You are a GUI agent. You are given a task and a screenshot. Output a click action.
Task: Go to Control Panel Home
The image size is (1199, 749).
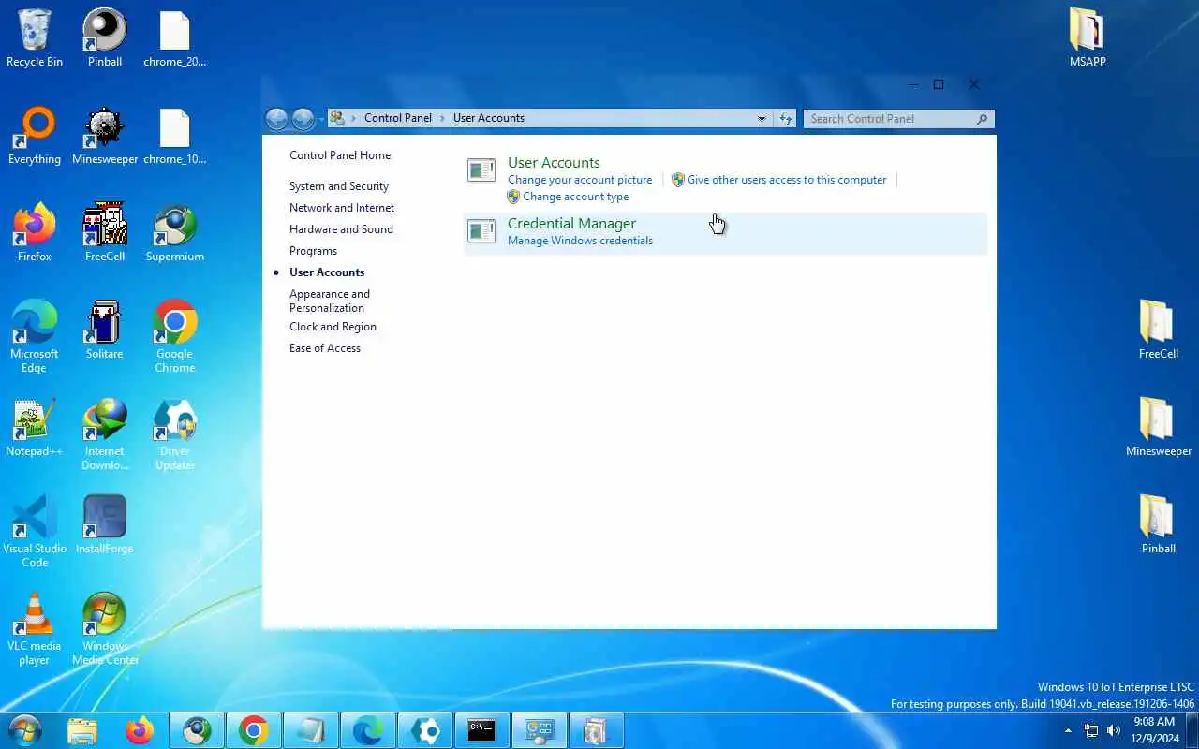tap(340, 155)
